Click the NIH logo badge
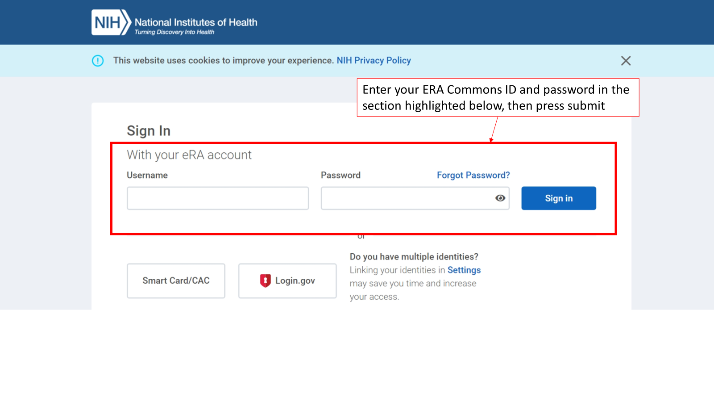 click(x=111, y=22)
